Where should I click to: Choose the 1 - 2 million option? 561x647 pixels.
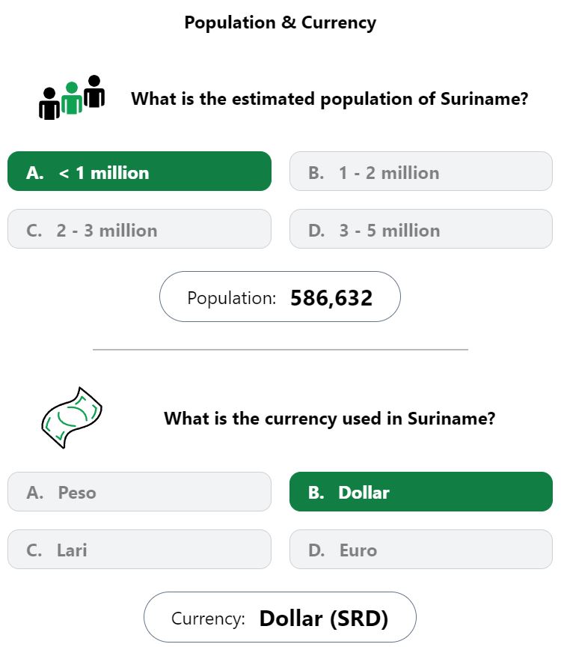point(421,171)
